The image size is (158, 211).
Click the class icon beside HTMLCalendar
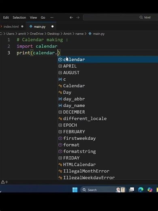click(60, 165)
